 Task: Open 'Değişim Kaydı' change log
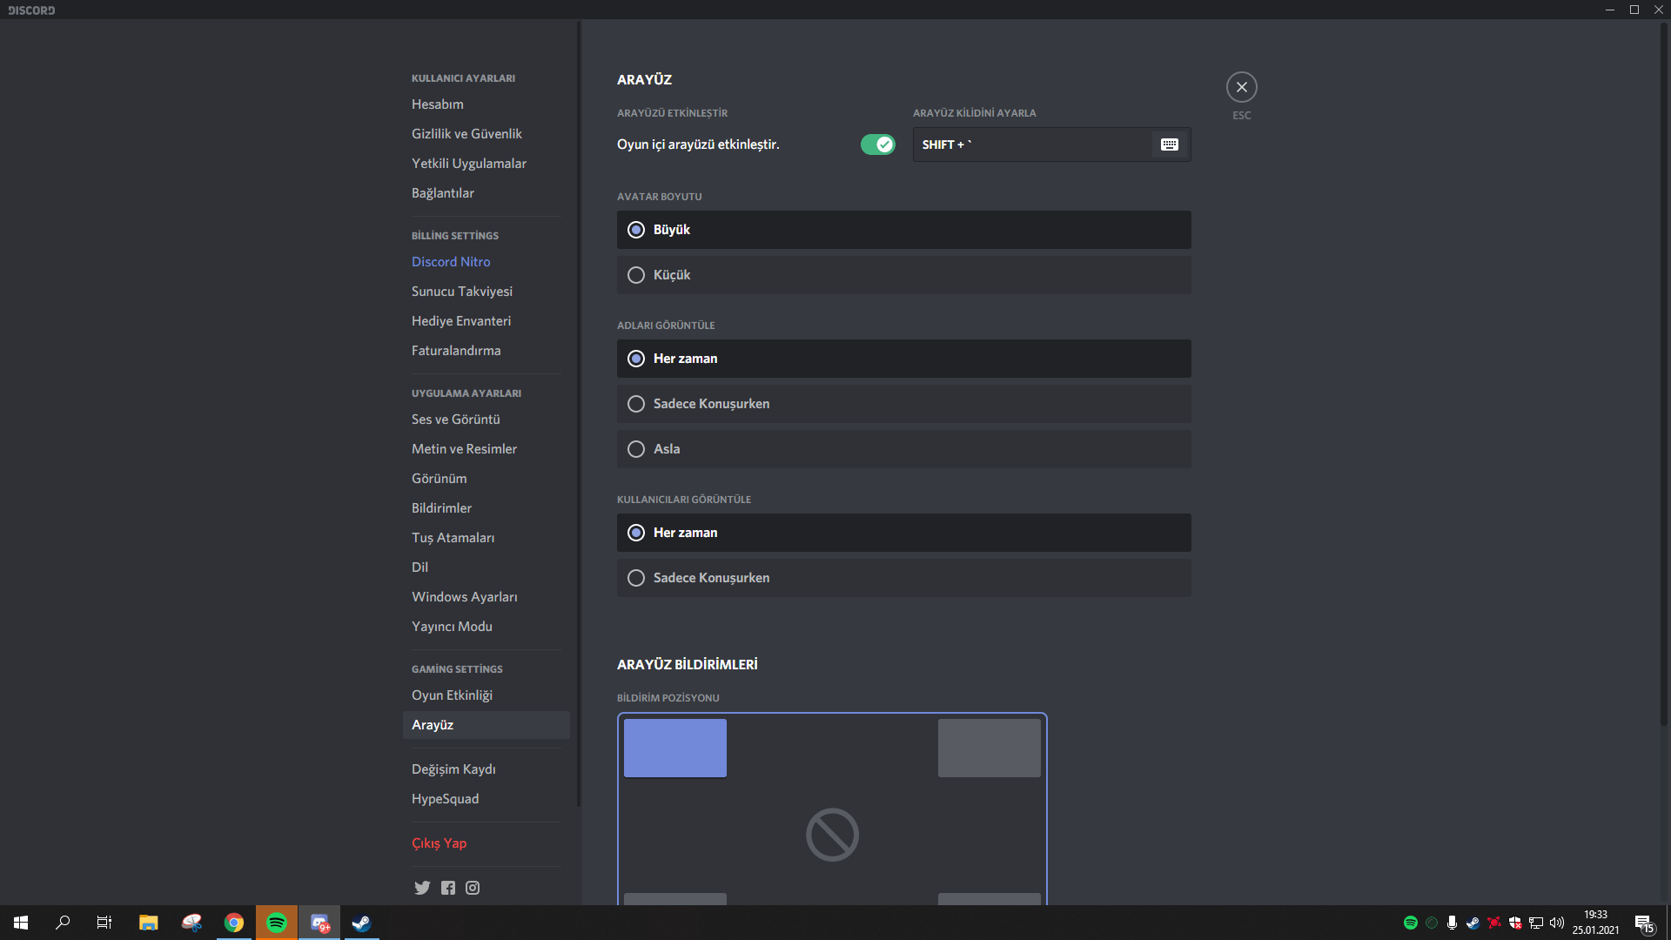[486, 769]
